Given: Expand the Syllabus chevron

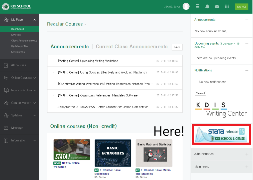Looking at the screenshot, I should (x=35, y=115).
